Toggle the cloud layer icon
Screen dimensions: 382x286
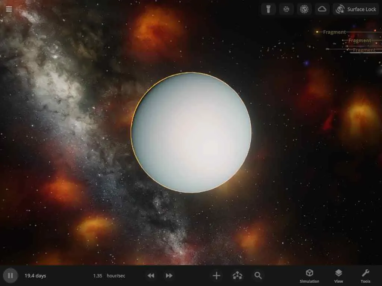(x=322, y=9)
